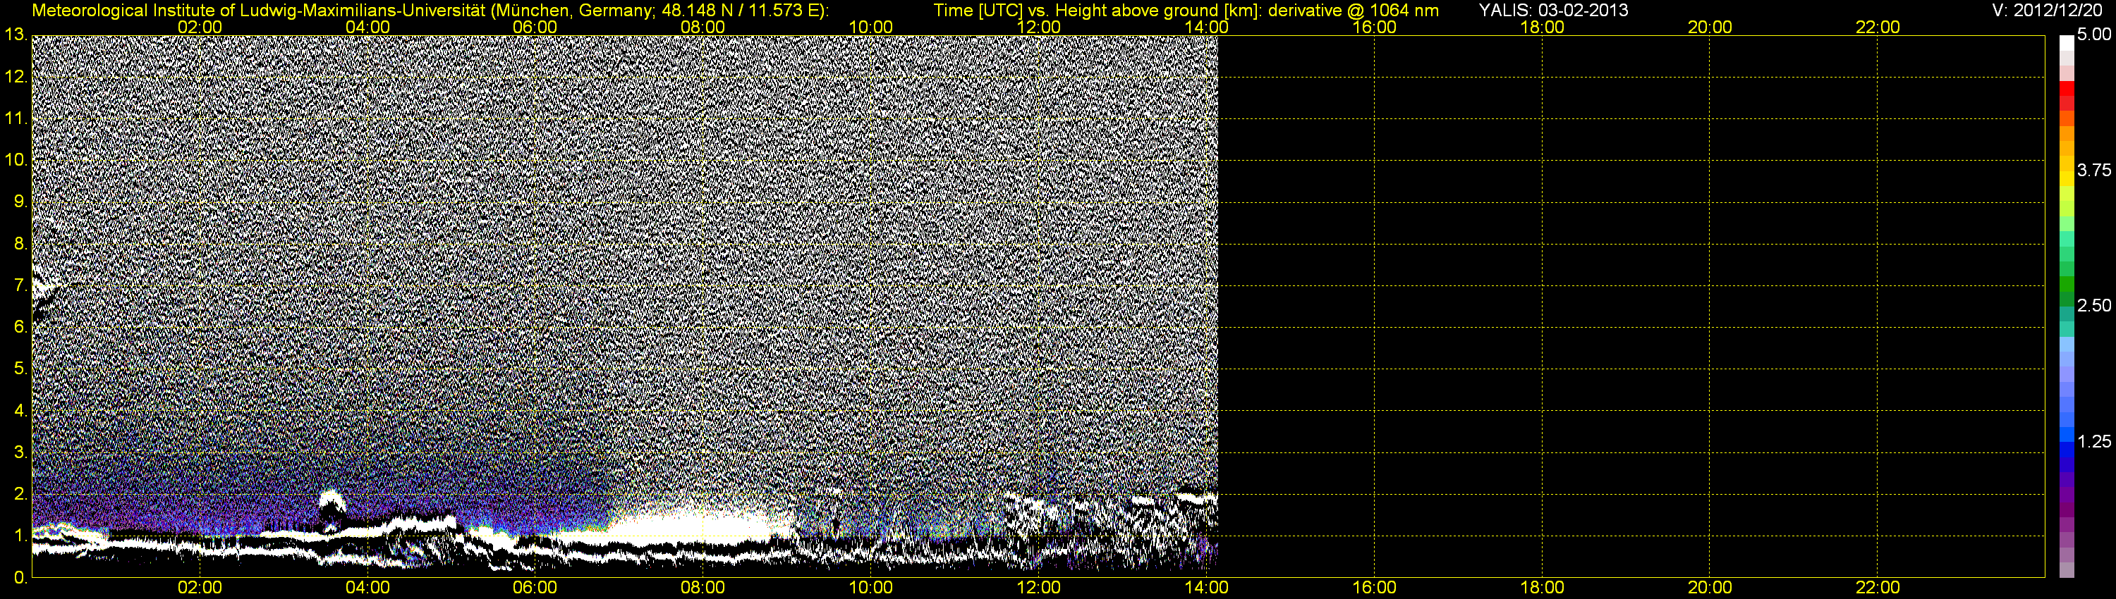The image size is (2116, 599).
Task: Click the 6 km label on the height axis
Action: click(x=20, y=326)
